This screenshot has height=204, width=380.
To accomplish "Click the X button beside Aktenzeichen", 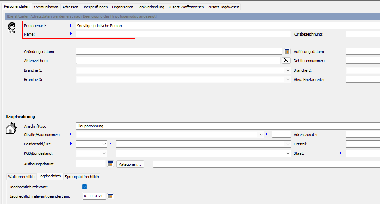I will [x=286, y=61].
